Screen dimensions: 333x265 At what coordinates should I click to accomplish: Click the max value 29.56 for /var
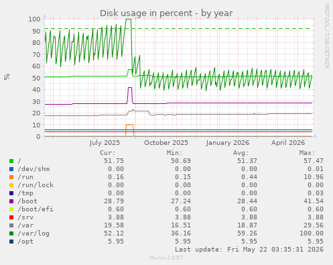(x=314, y=225)
